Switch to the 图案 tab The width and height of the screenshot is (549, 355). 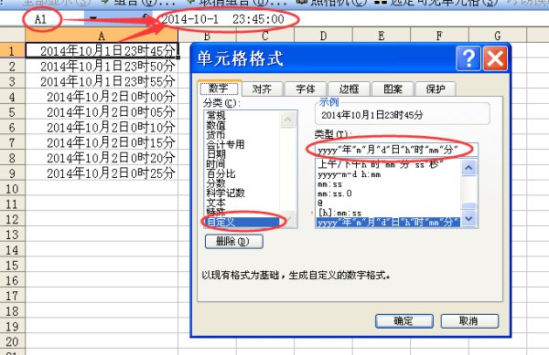[x=393, y=89]
